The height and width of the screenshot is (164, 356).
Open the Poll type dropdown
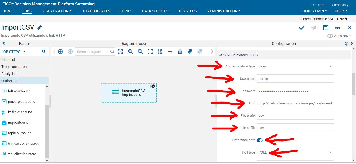point(331,152)
